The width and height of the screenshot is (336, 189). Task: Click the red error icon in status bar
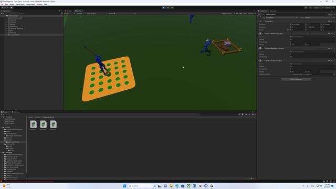pos(1,181)
